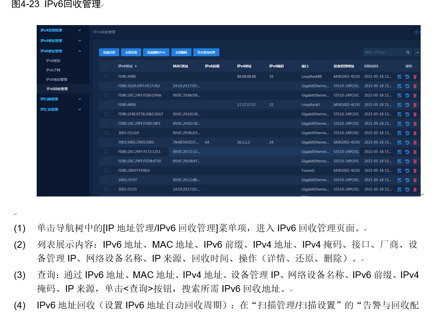Open the help icon at top right

[x=416, y=32]
